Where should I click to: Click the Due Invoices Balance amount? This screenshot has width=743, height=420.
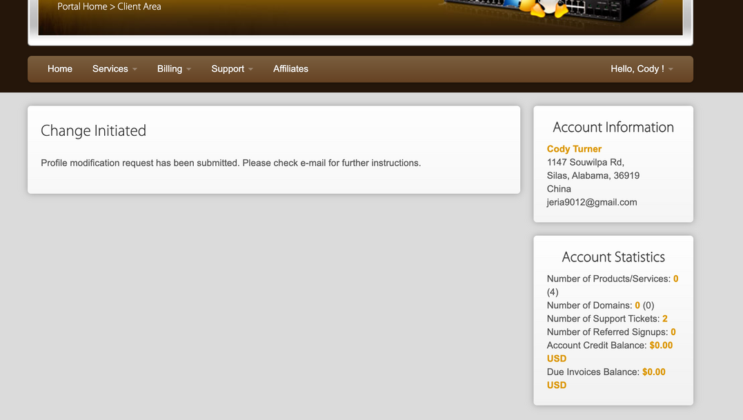(x=653, y=372)
